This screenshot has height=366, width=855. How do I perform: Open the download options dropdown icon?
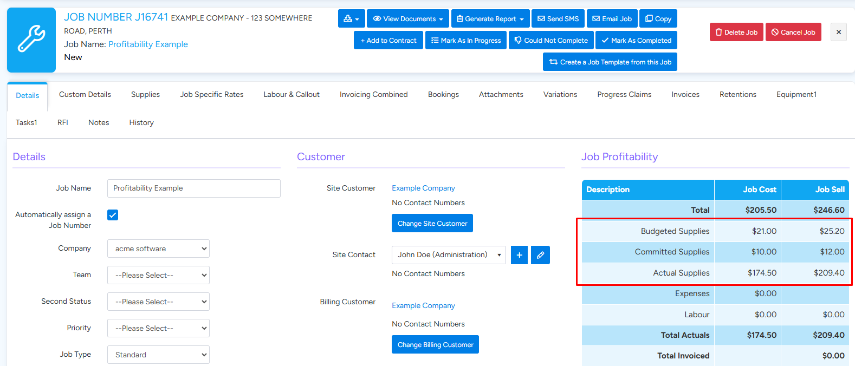click(x=351, y=18)
